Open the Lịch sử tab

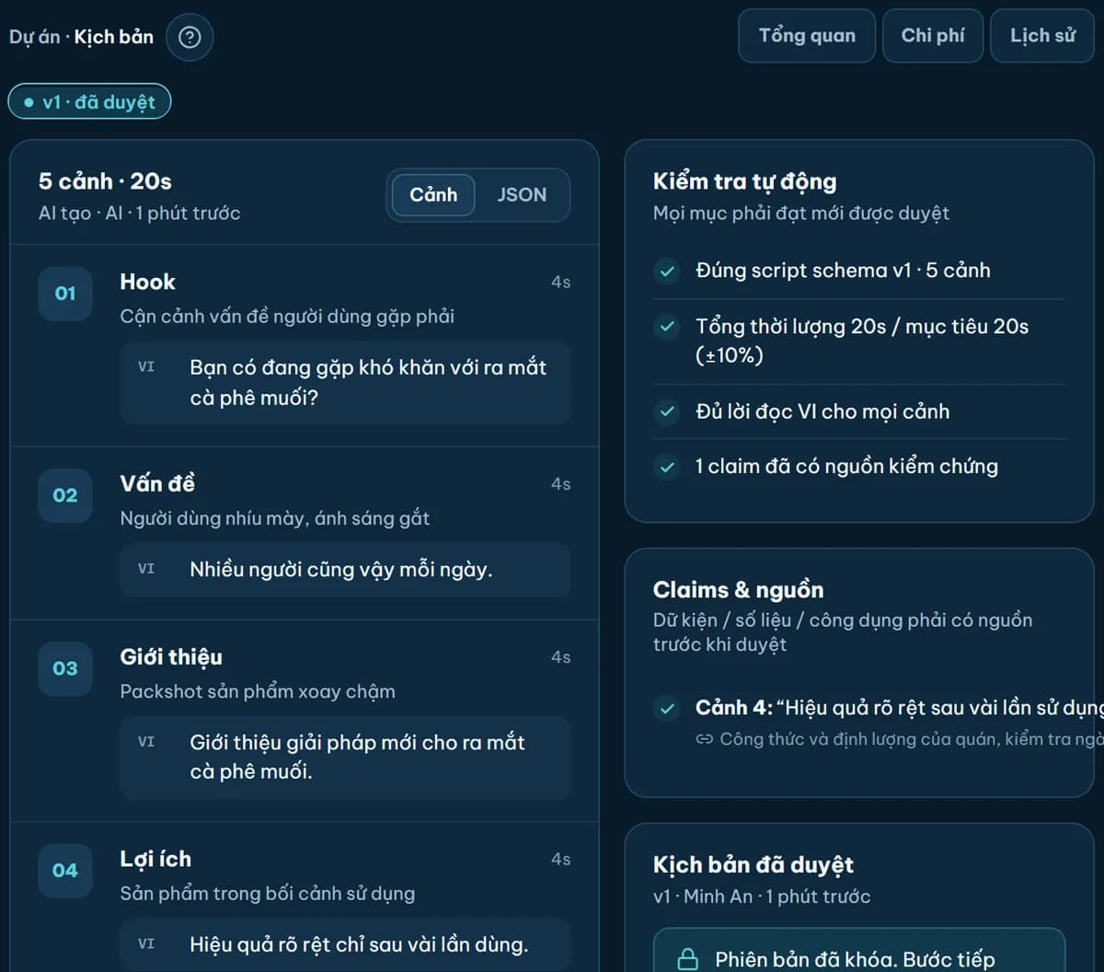tap(1042, 36)
